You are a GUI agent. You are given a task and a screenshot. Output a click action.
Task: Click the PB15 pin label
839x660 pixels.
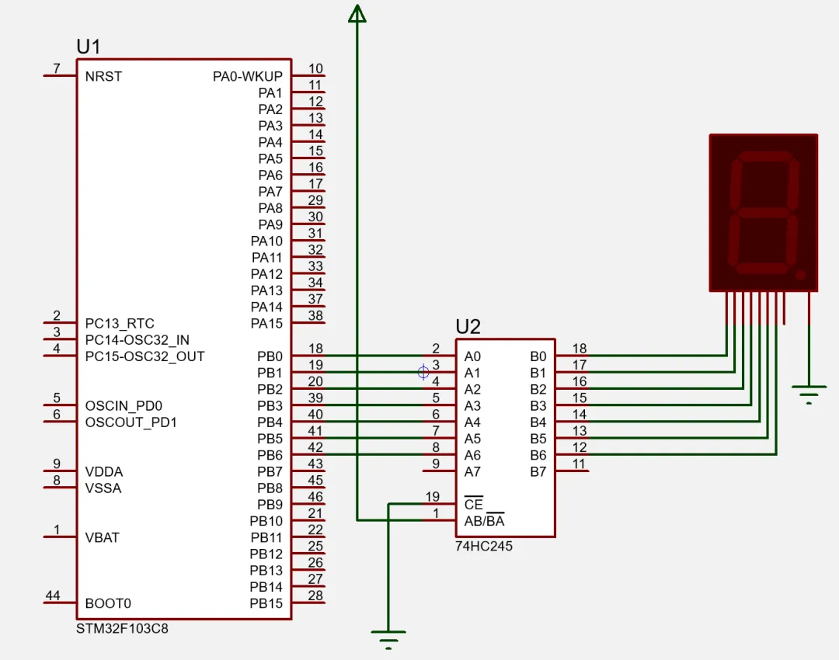[x=266, y=603]
